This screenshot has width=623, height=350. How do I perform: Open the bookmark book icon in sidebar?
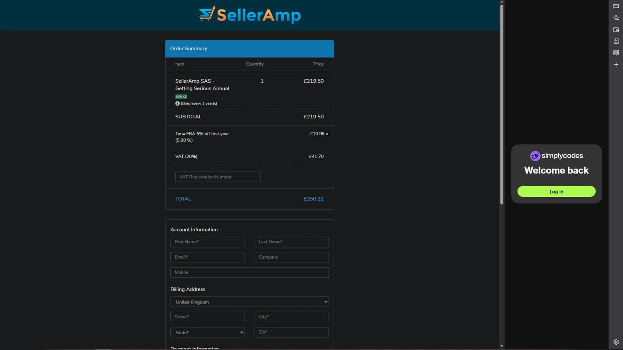[616, 41]
